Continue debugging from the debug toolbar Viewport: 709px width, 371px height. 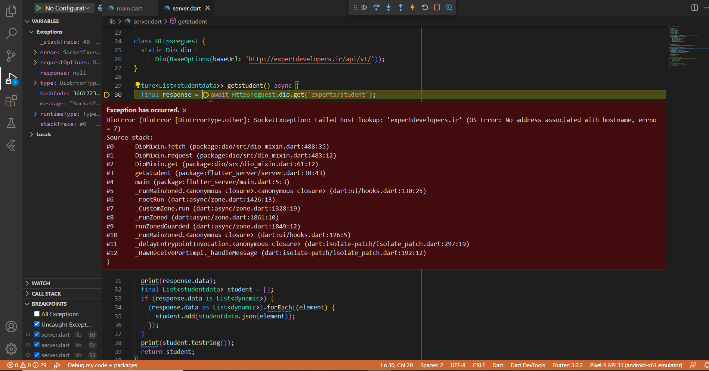point(365,7)
